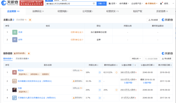Expand 股权结构 for the 天津 partnership

pyautogui.click(x=77, y=98)
